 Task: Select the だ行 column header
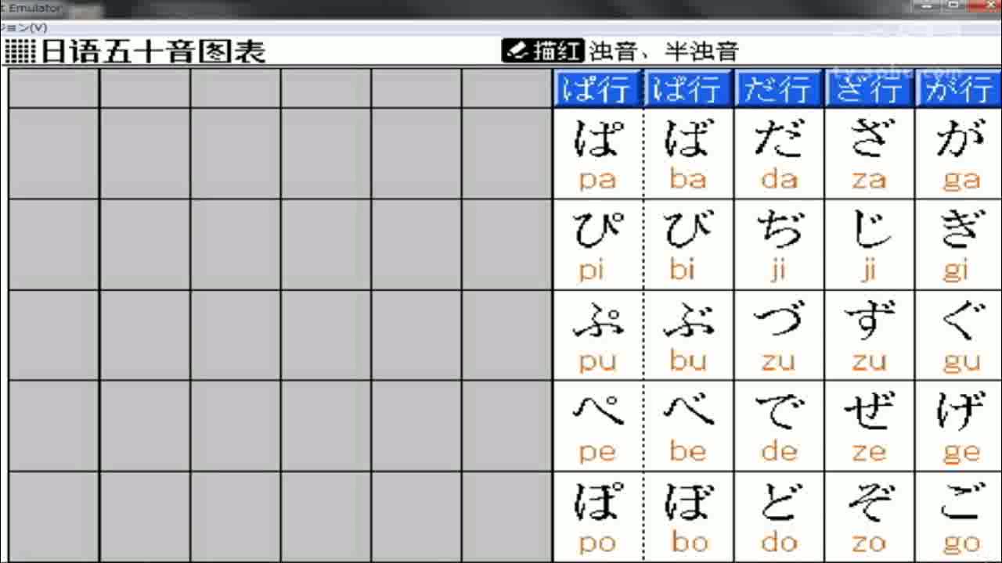pyautogui.click(x=780, y=88)
